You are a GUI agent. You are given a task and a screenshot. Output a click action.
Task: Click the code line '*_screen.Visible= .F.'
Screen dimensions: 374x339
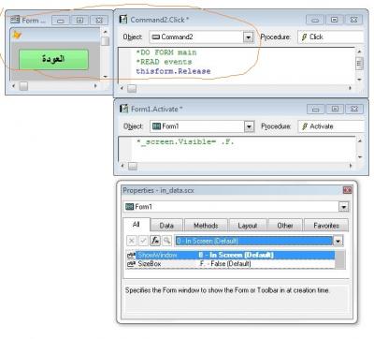click(x=185, y=142)
